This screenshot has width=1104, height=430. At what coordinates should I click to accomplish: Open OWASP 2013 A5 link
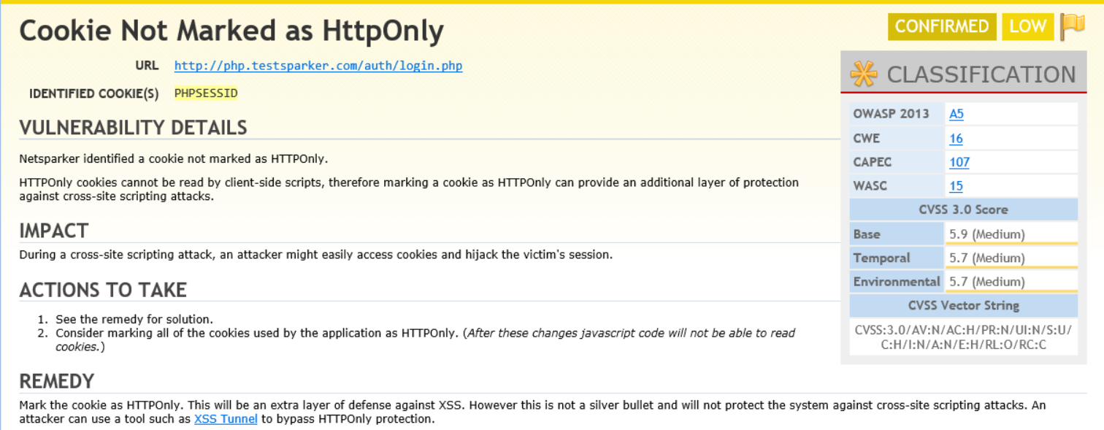(x=956, y=114)
